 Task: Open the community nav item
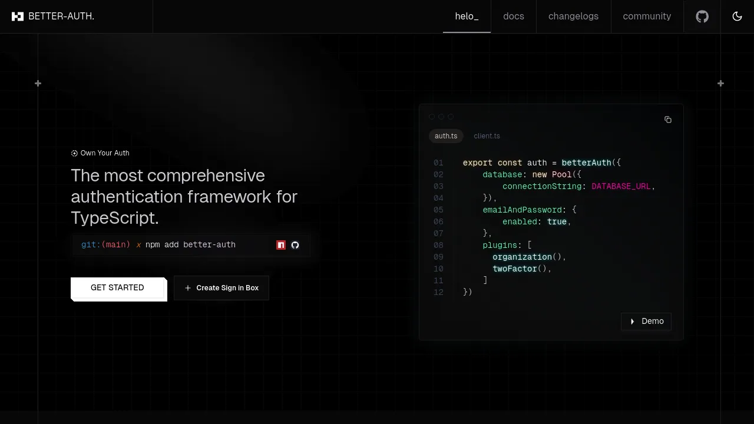pyautogui.click(x=647, y=16)
